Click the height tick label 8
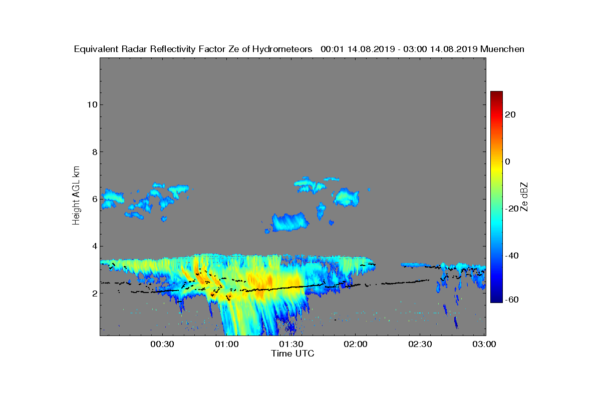601x400 pixels. click(x=94, y=152)
